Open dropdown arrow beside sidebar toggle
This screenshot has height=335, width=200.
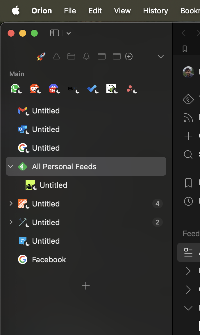(69, 33)
